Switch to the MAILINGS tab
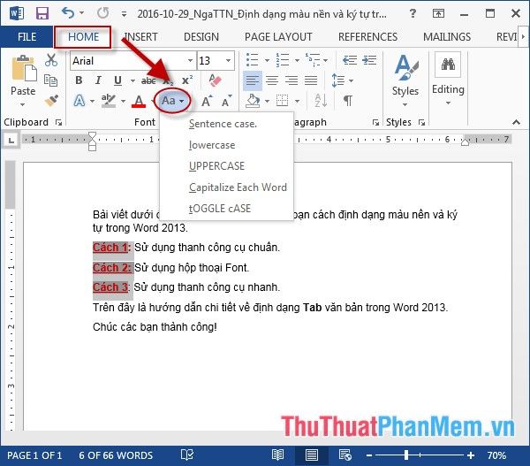The image size is (530, 466). pyautogui.click(x=447, y=36)
